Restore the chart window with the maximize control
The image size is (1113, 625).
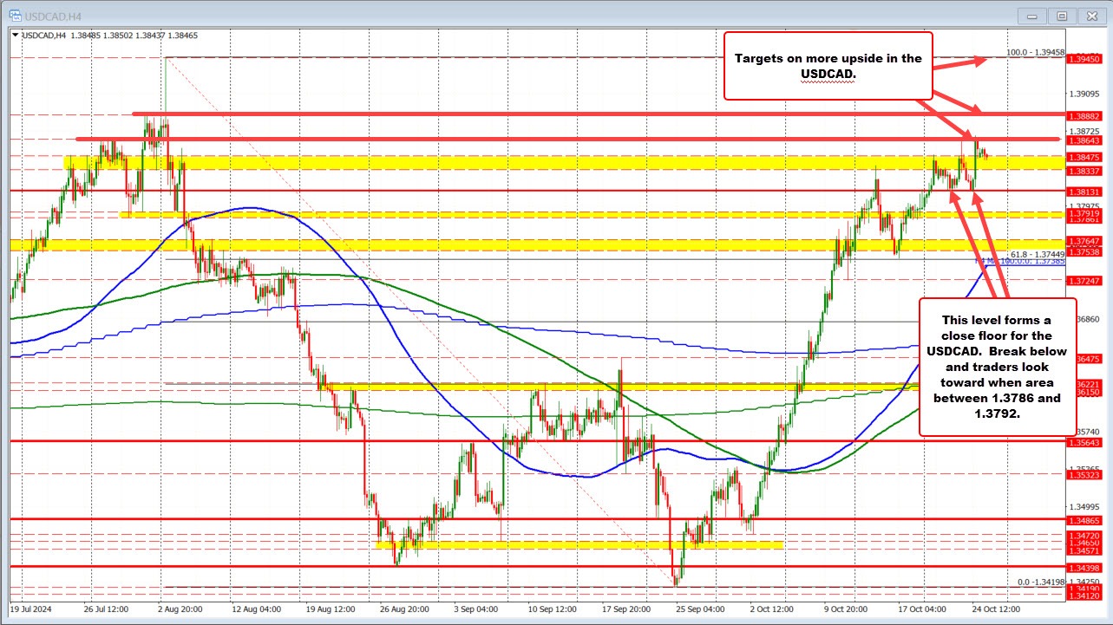point(1060,16)
